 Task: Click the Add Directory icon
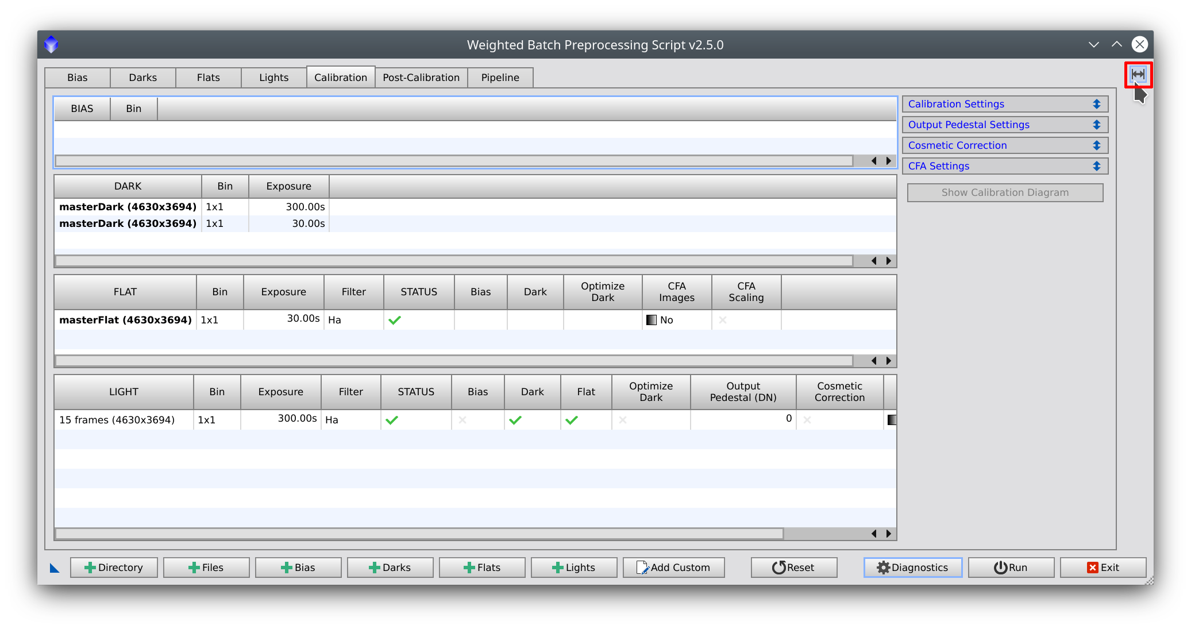tap(114, 568)
